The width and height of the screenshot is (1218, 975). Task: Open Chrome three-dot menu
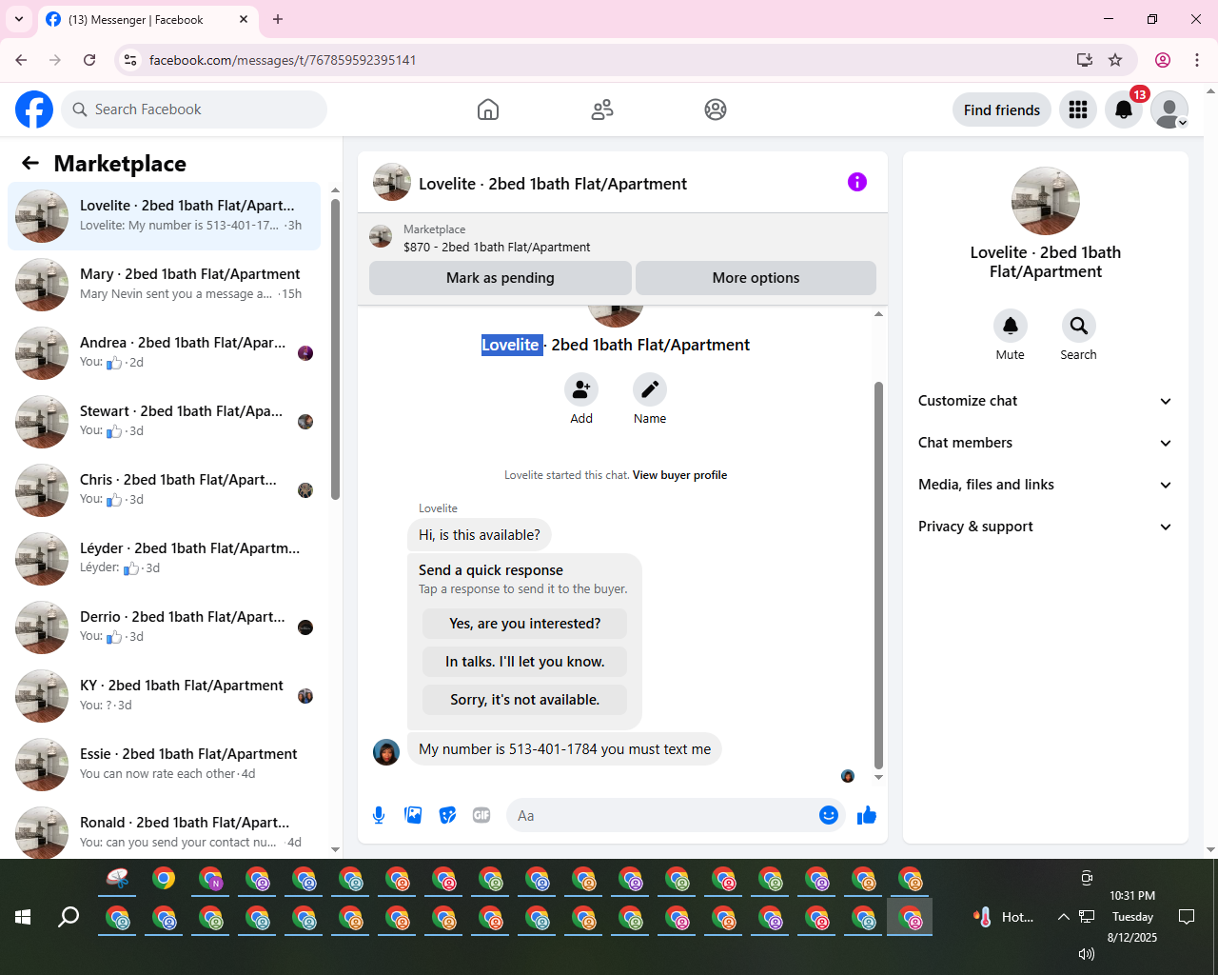[x=1197, y=60]
